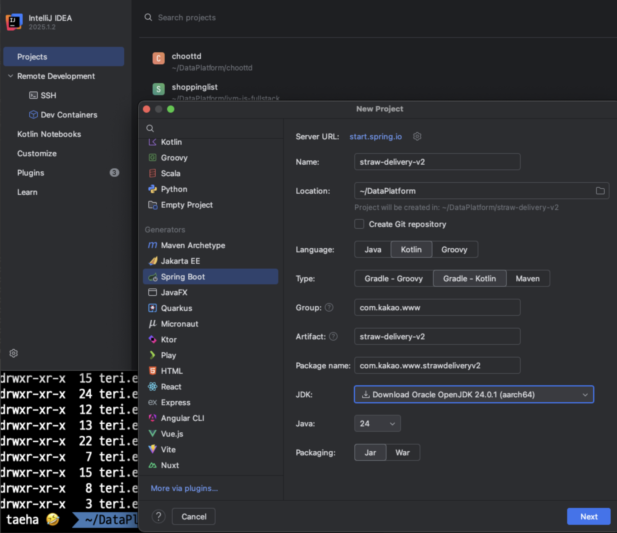Switch packaging to War
The image size is (617, 533).
(x=402, y=453)
